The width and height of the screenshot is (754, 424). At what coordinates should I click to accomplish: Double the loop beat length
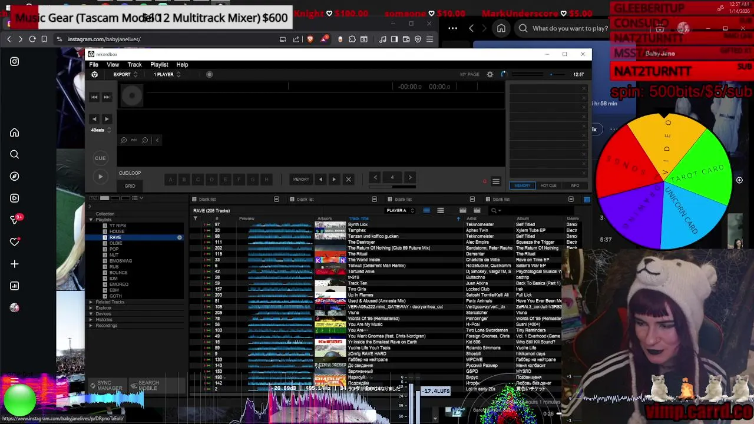point(410,177)
